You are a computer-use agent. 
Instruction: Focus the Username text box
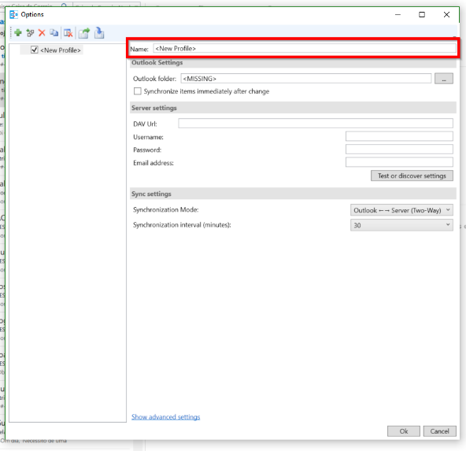pos(399,136)
